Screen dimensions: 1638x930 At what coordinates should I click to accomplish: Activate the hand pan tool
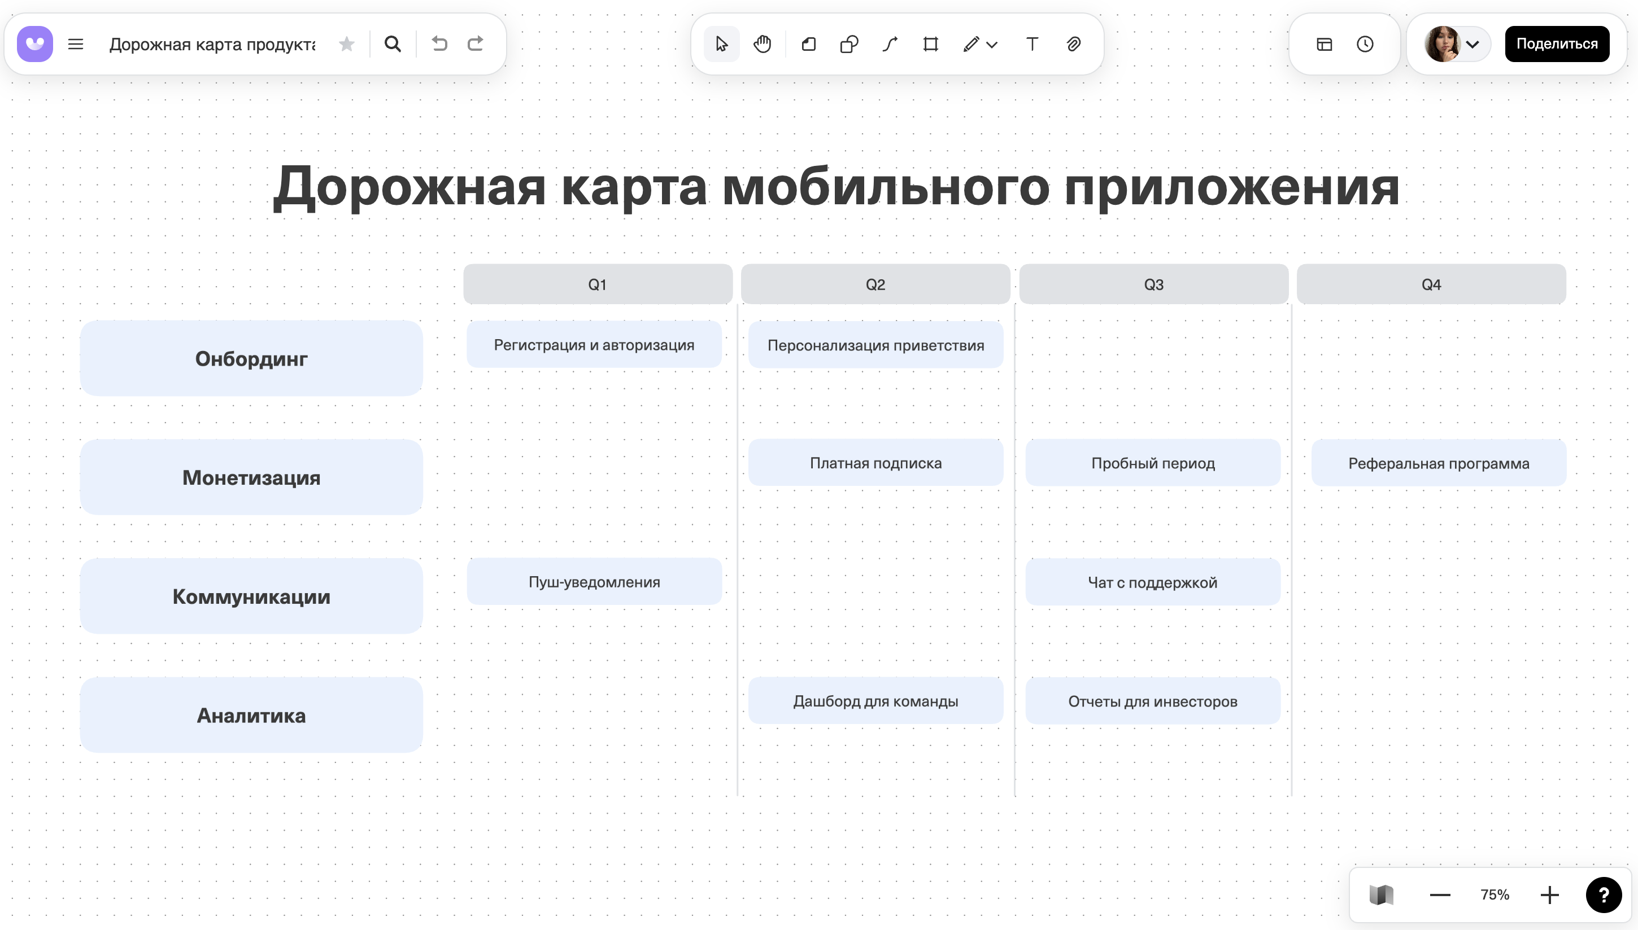pyautogui.click(x=762, y=43)
